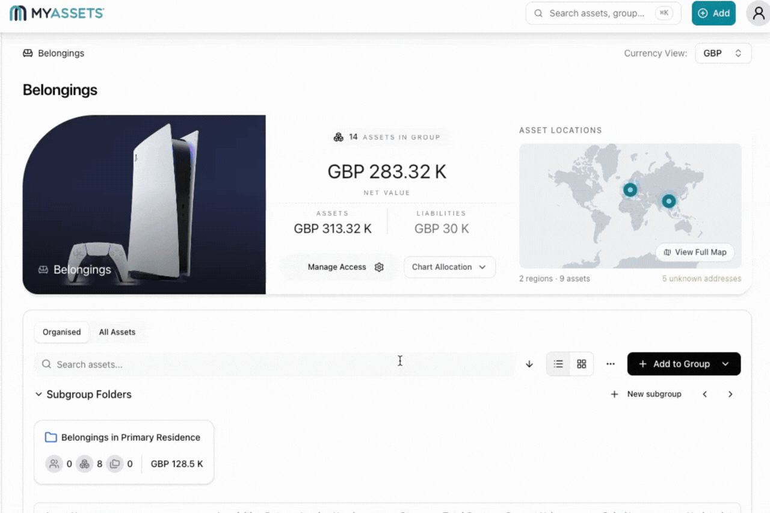Click the folder icon for Belongings in Primary Residence
770x513 pixels.
[51, 437]
